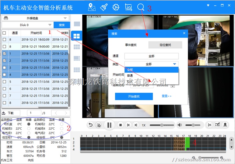The height and width of the screenshot is (164, 235).
Task: Select the four-window grid layout icon
Action: coord(77,36)
